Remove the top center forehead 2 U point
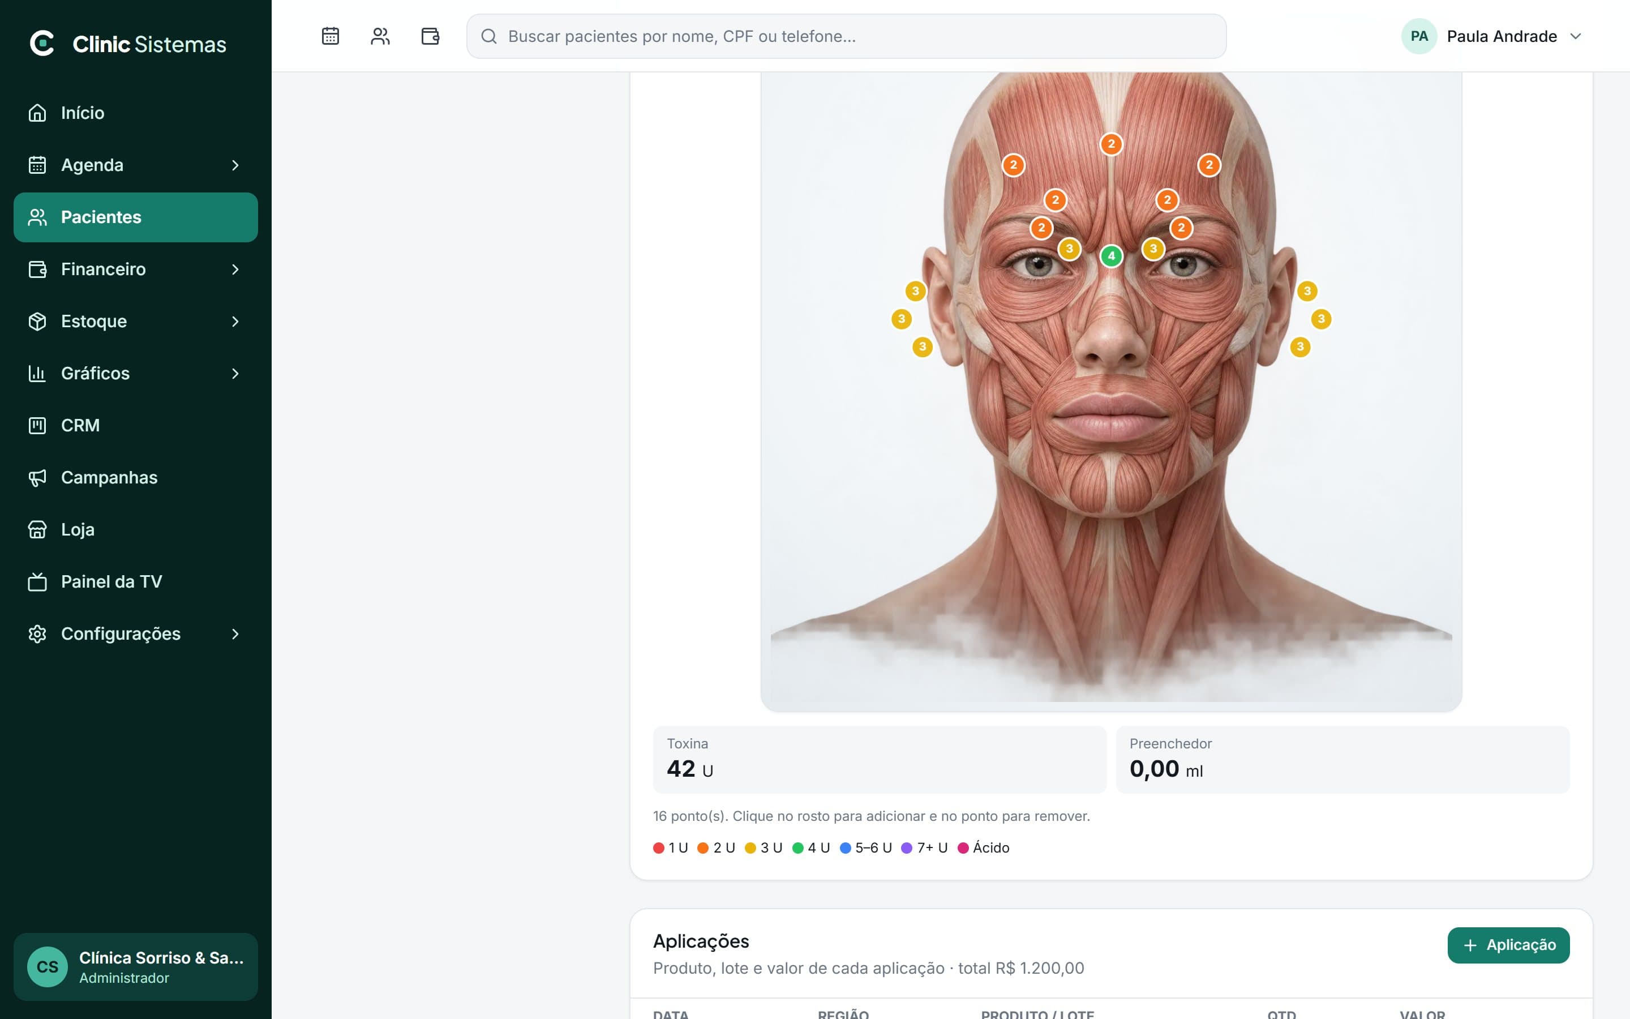Image resolution: width=1630 pixels, height=1019 pixels. [1112, 144]
